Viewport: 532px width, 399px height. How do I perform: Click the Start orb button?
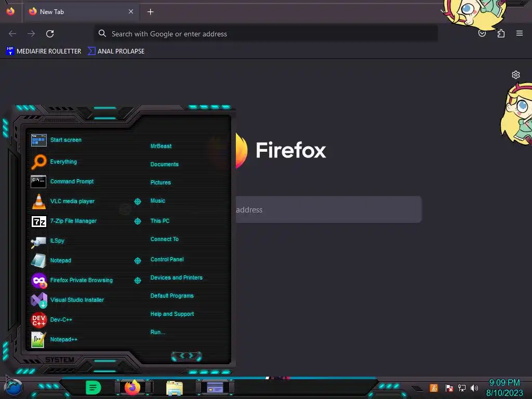[14, 388]
